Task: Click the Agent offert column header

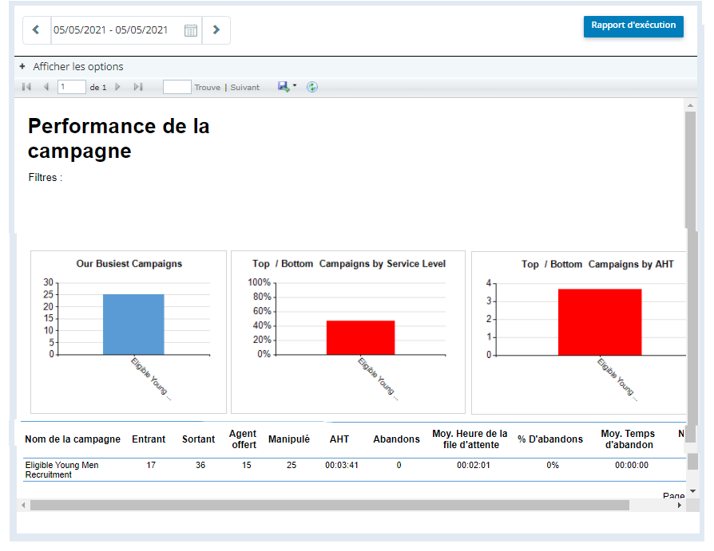Action: tap(243, 439)
